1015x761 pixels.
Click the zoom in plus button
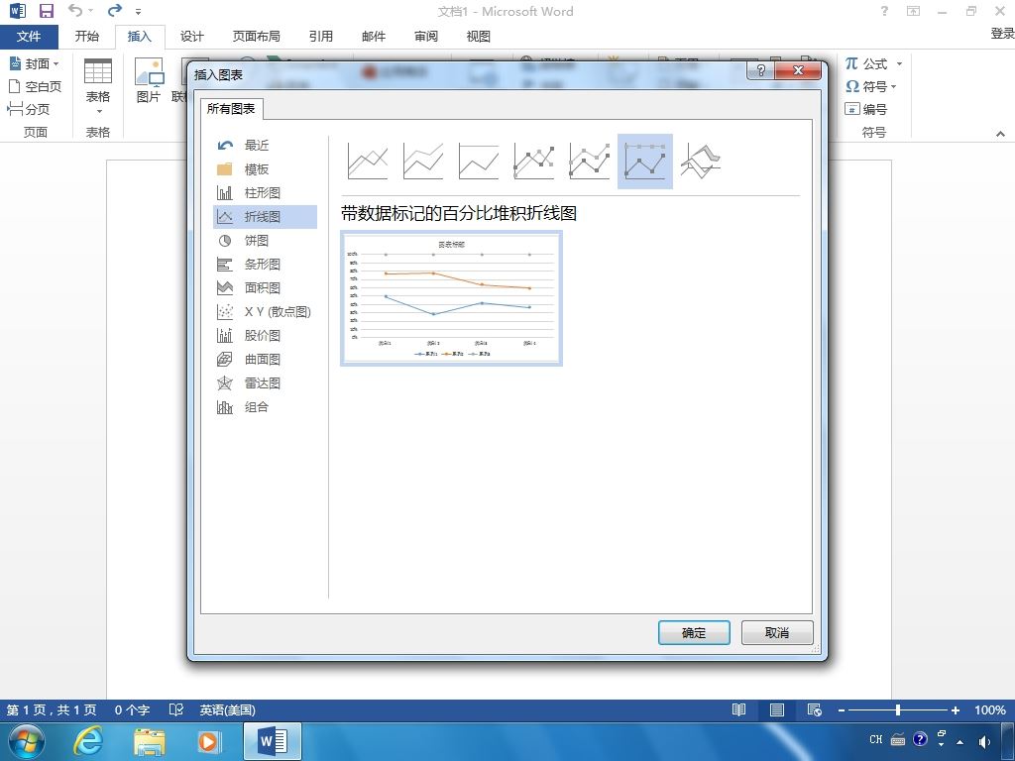955,710
